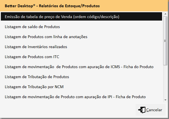Open the ICMS movement report entry
Screen dimensions: 169x119
[79, 67]
